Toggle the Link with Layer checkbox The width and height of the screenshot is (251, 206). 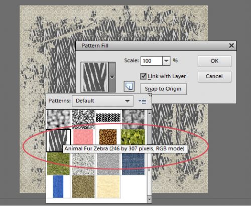coord(143,76)
